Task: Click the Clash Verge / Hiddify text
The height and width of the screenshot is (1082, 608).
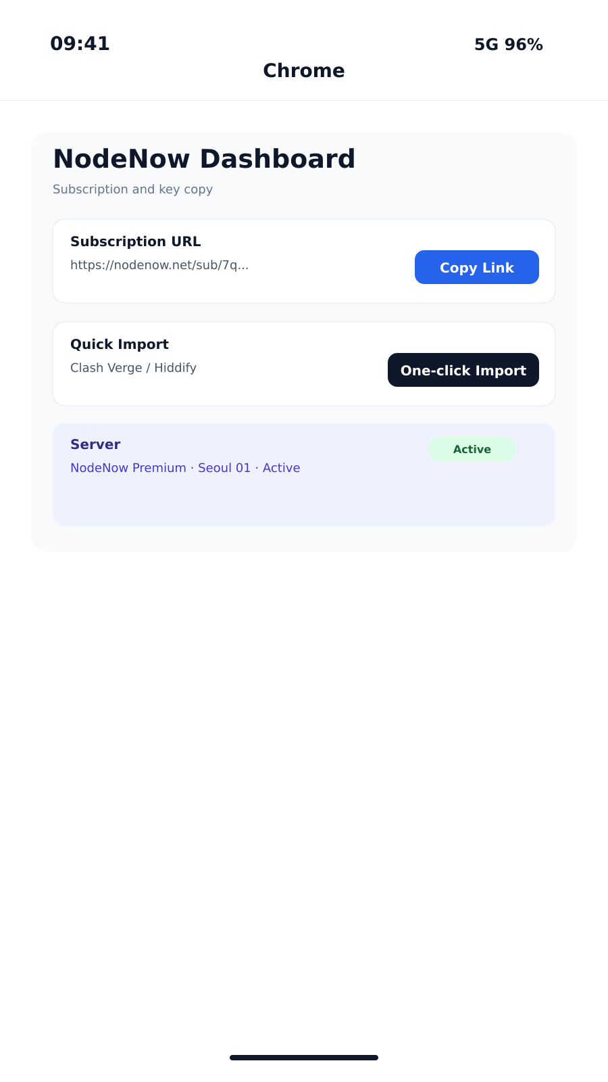Action: tap(133, 368)
